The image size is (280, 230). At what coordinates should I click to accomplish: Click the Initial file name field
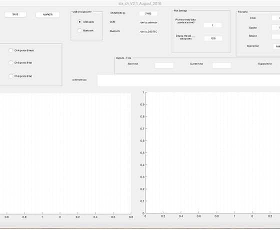pyautogui.click(x=276, y=18)
